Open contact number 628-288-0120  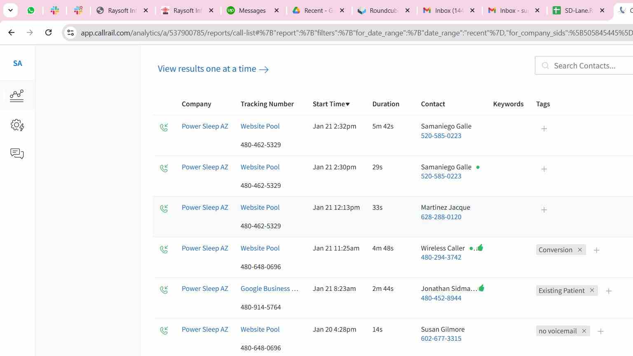[x=441, y=217]
